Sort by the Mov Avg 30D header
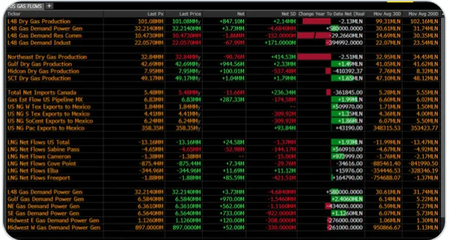 pyautogui.click(x=387, y=14)
